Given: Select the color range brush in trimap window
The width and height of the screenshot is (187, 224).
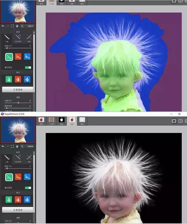Looking at the screenshot, I should click(18, 38).
